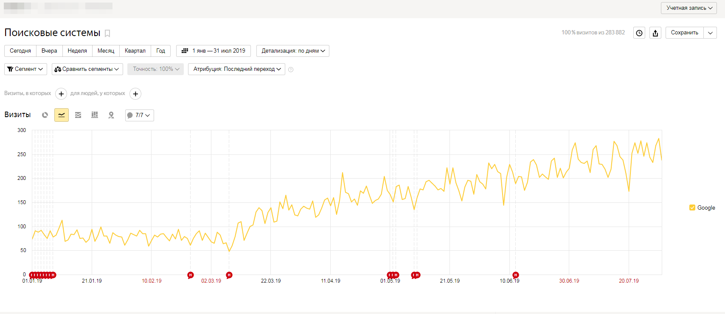Uncheck the Google legend checkbox
This screenshot has width=725, height=314.
[692, 207]
